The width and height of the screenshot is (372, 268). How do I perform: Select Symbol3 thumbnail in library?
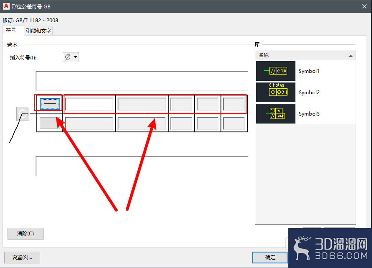[x=276, y=114]
